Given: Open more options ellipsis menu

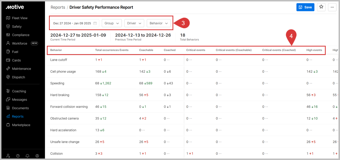Looking at the screenshot, I should tap(332, 7).
